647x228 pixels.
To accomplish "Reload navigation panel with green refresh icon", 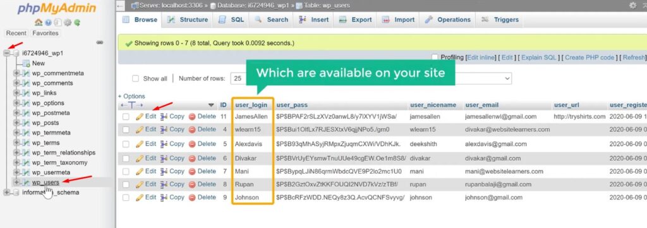I will (x=76, y=23).
